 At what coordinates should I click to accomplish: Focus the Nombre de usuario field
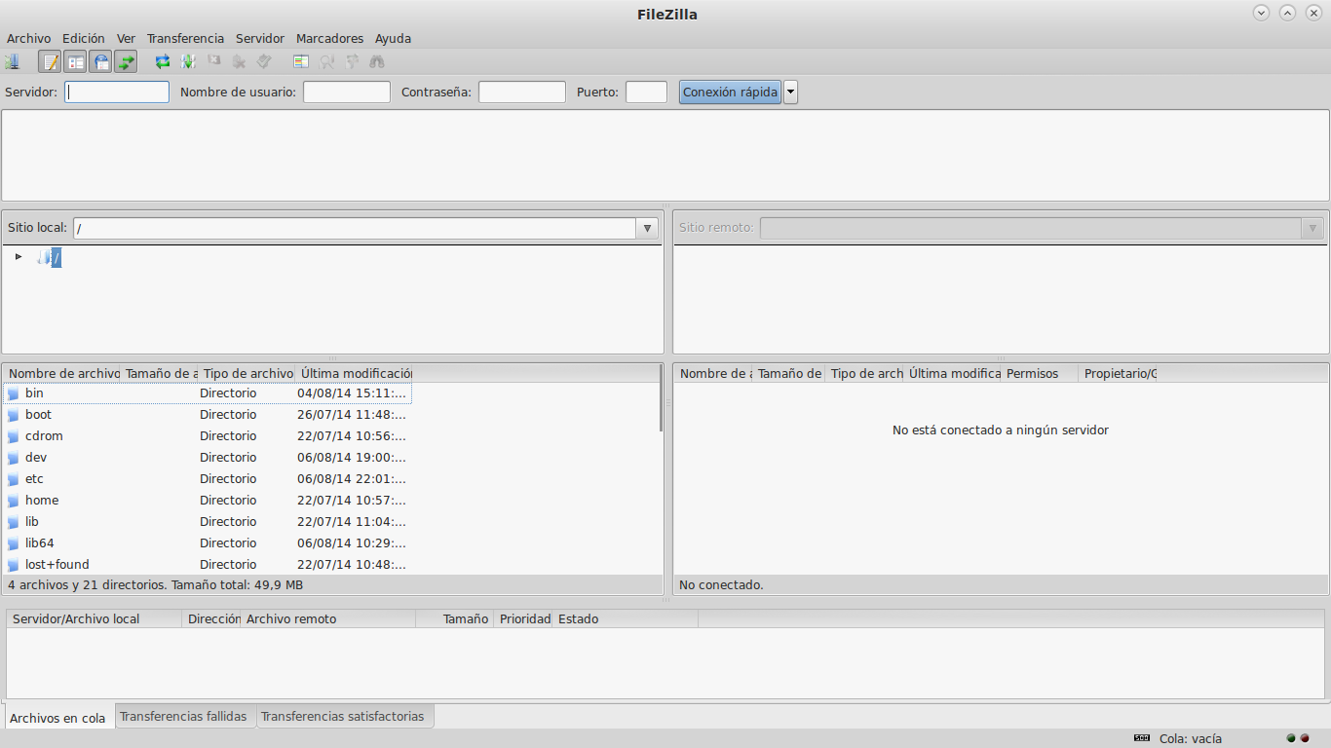pos(347,93)
